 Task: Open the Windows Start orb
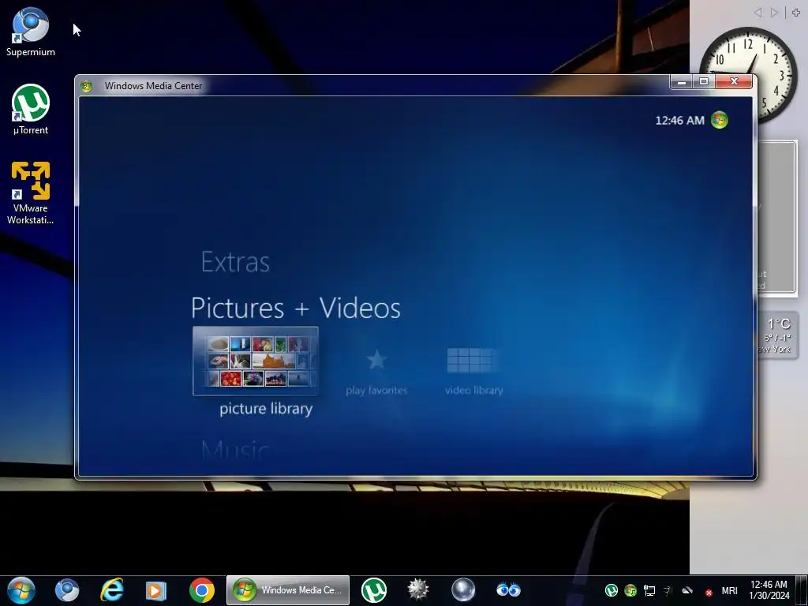tap(21, 590)
